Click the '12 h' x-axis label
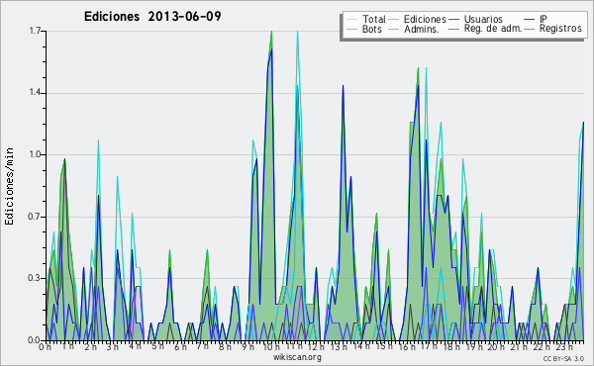 pos(316,347)
